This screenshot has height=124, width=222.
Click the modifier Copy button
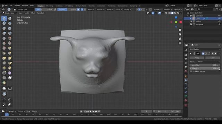(213, 58)
